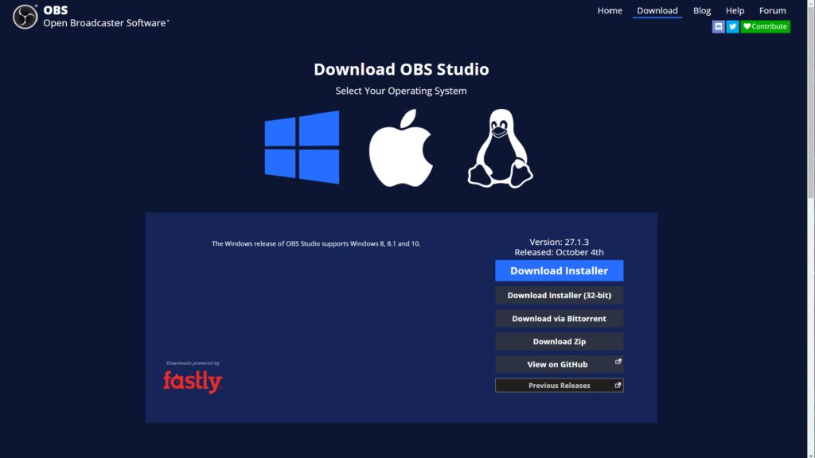Click the Contribute heart button
Viewport: 815px width, 458px height.
tap(765, 26)
